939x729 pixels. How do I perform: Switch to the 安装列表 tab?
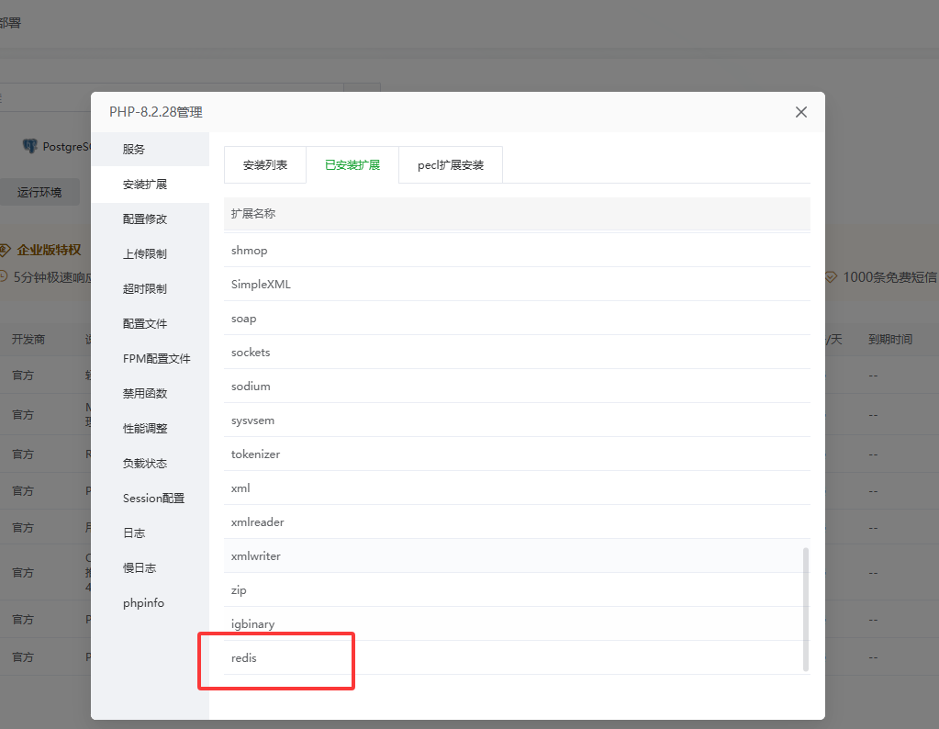click(x=265, y=165)
